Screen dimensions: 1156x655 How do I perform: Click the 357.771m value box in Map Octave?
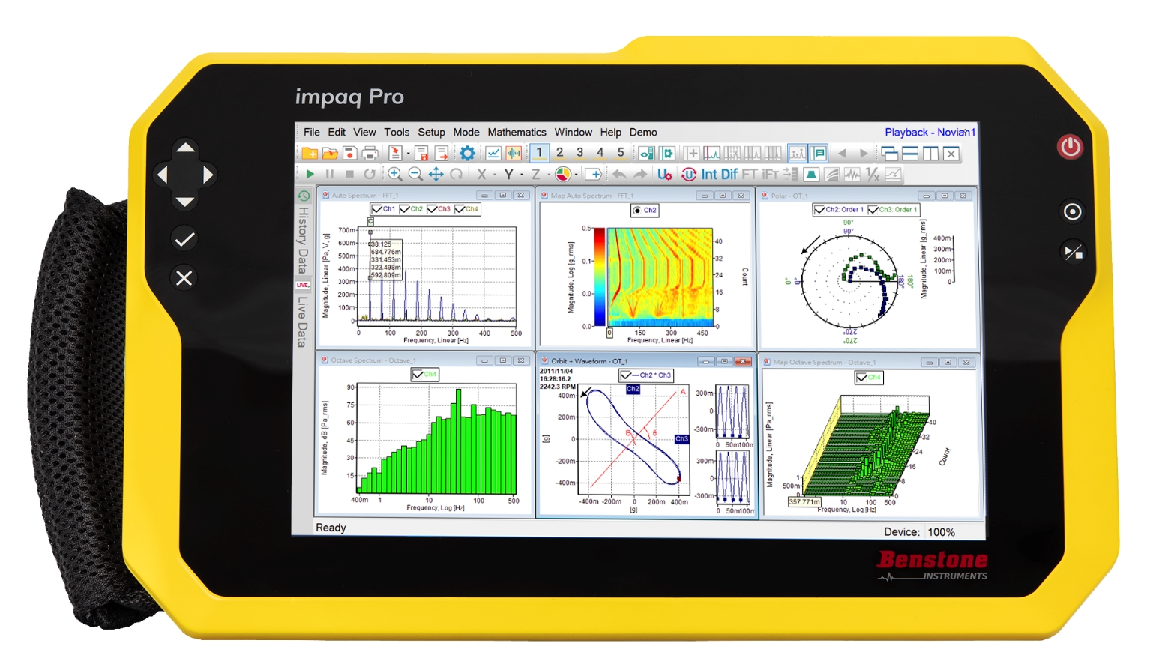click(x=804, y=501)
